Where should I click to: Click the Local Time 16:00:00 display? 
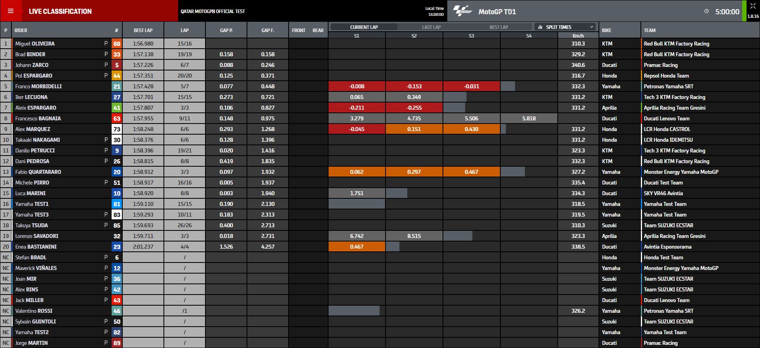point(435,11)
